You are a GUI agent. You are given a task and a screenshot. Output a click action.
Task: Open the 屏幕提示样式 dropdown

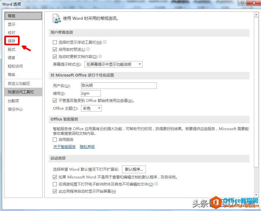point(113,64)
